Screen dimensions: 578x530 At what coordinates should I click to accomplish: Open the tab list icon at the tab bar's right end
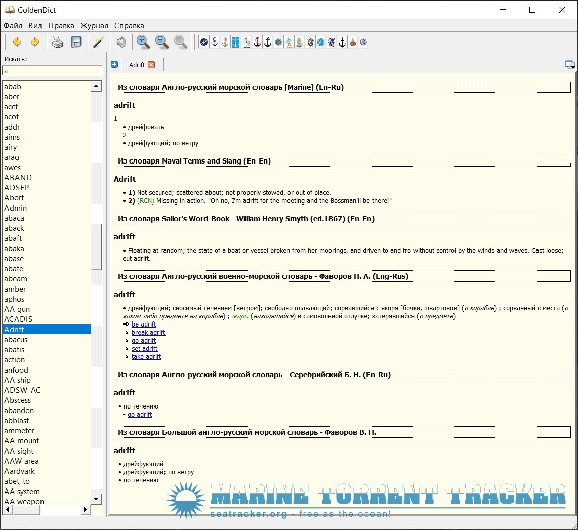[x=570, y=64]
